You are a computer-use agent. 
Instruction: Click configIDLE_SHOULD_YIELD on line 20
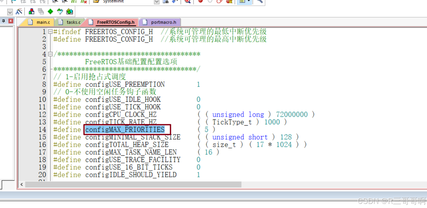131,175
